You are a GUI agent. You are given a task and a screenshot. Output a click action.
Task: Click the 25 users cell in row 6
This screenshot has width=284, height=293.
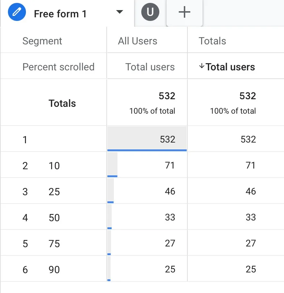click(x=169, y=269)
